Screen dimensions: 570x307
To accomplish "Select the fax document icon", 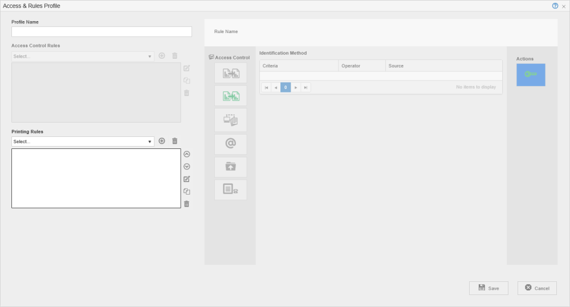I will [230, 189].
